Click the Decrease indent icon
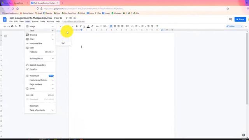 point(148,26)
